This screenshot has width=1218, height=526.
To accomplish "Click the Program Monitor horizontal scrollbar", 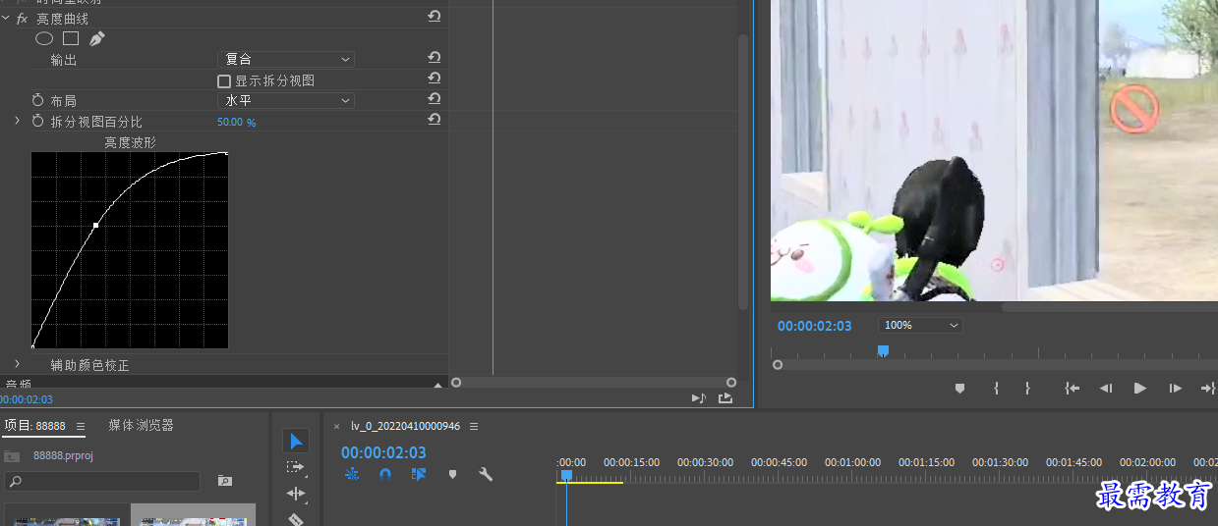I will point(1109,307).
